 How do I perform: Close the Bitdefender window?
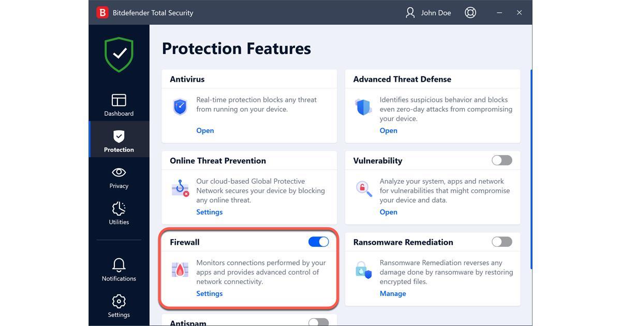519,12
